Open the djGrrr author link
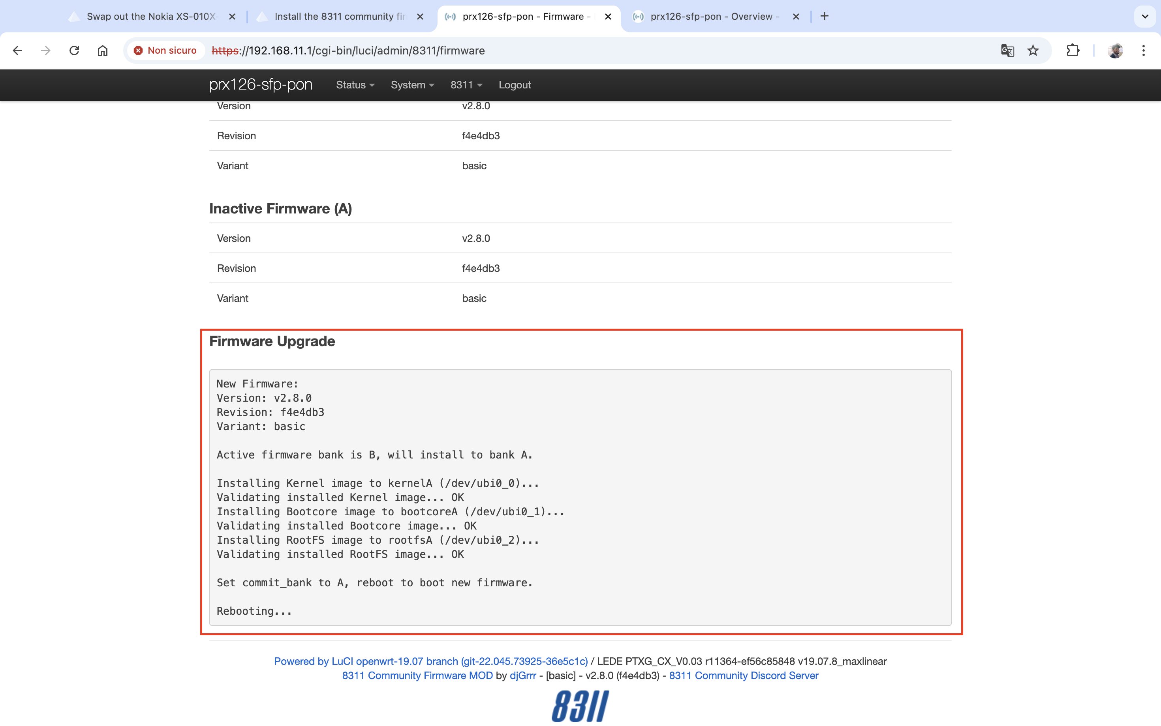Screen dimensions: 1161x726 pos(522,675)
